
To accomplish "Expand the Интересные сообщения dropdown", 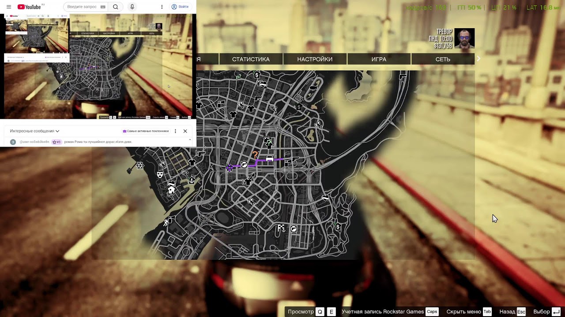I will coord(34,131).
